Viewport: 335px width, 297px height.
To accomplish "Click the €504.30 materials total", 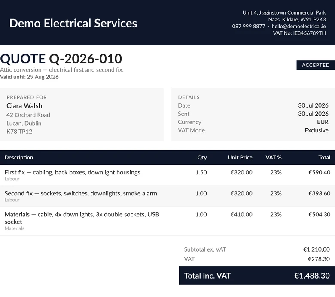I will 320,214.
